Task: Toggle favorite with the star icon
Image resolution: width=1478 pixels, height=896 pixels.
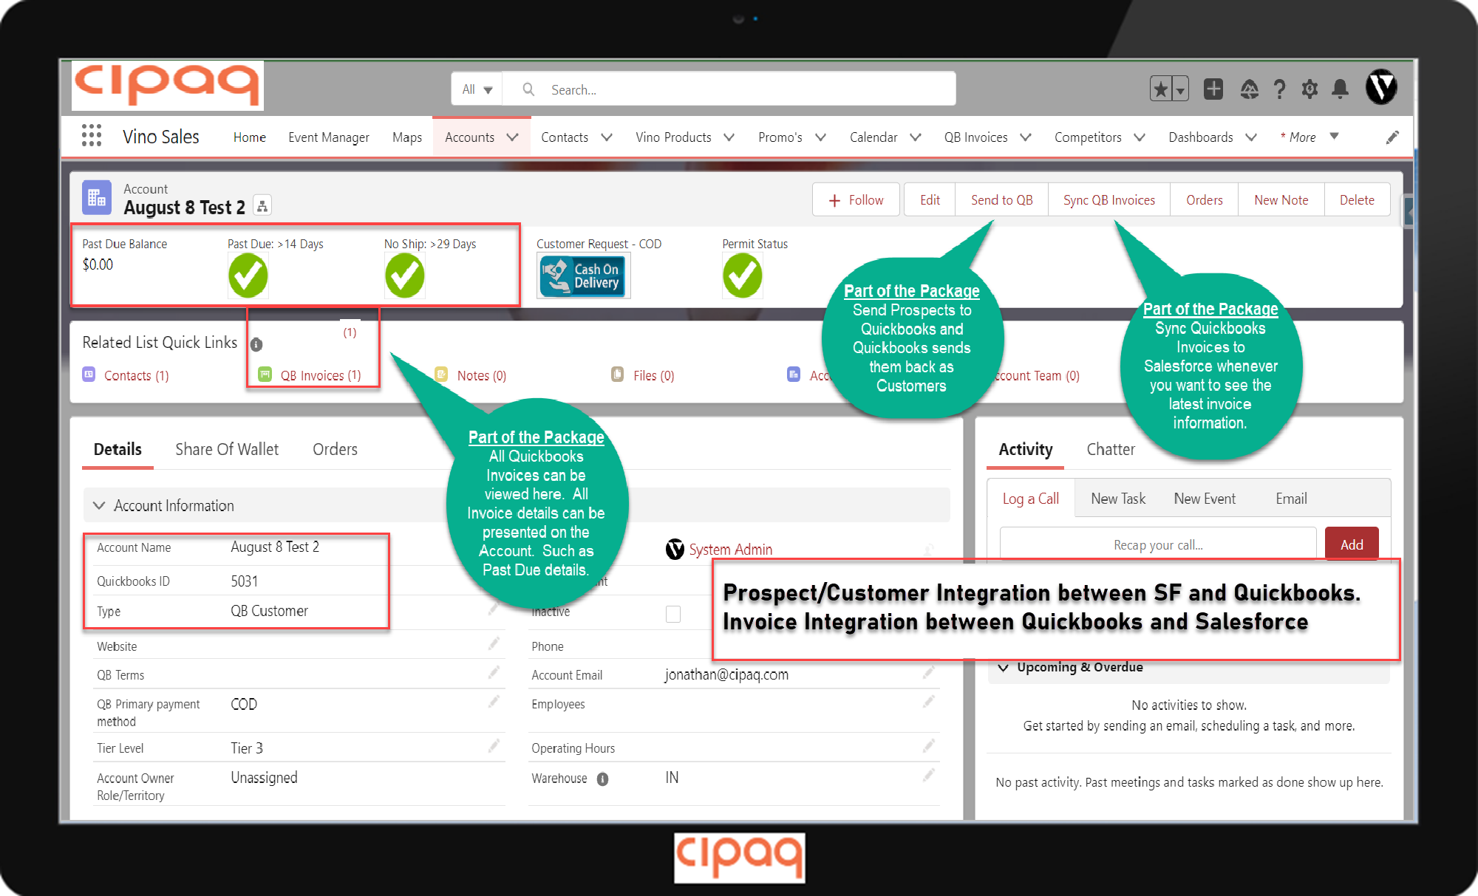Action: [1160, 89]
